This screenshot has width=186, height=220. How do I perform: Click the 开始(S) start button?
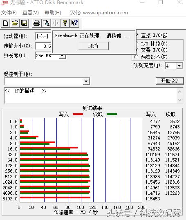(x=170, y=81)
